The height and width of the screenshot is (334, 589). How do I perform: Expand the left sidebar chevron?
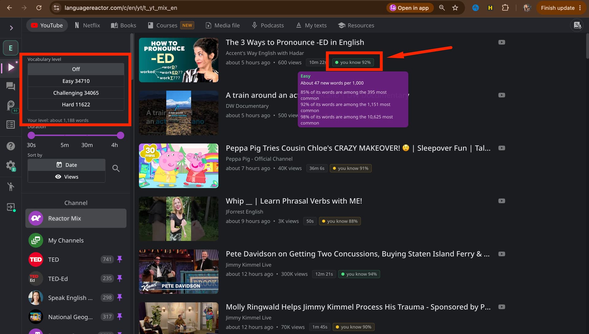pyautogui.click(x=11, y=28)
